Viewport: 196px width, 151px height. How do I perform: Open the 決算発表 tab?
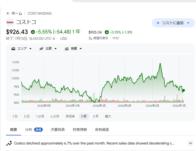tap(58, 130)
